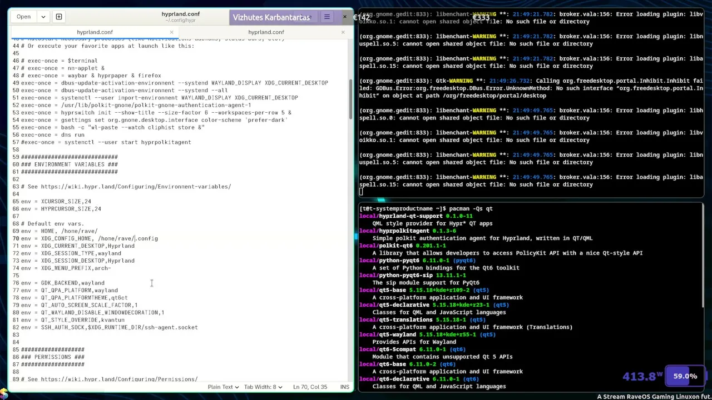Click 'env = QT_WAYLAND_DISABLE_WINDOWDECORATION,1' line
The image size is (712, 400).
92,313
